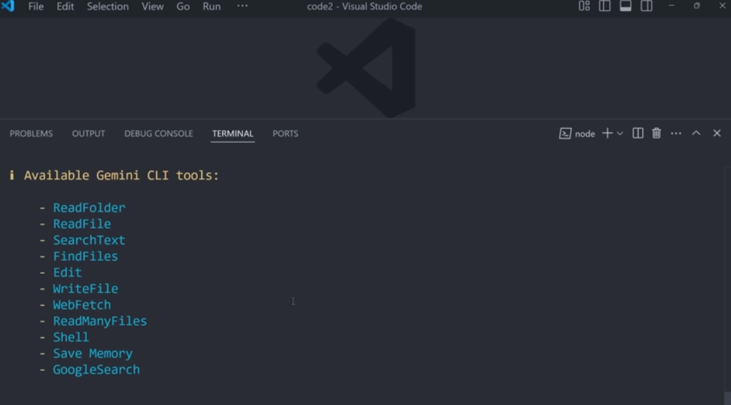Viewport: 731px width, 405px height.
Task: Click the SearchText tool name
Action: coord(89,240)
